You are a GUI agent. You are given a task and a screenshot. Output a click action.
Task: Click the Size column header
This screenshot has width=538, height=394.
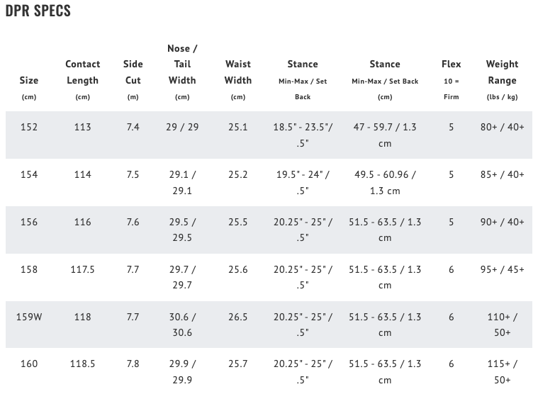(29, 80)
